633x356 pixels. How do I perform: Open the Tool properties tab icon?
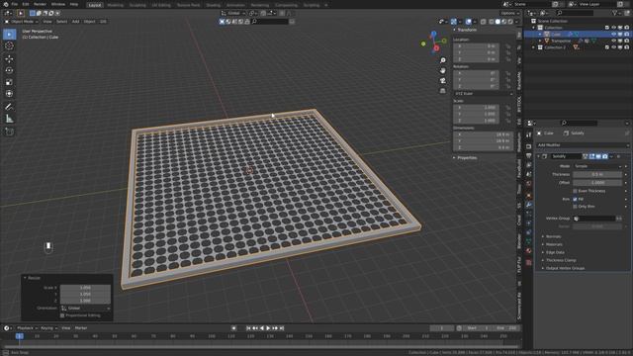point(529,135)
